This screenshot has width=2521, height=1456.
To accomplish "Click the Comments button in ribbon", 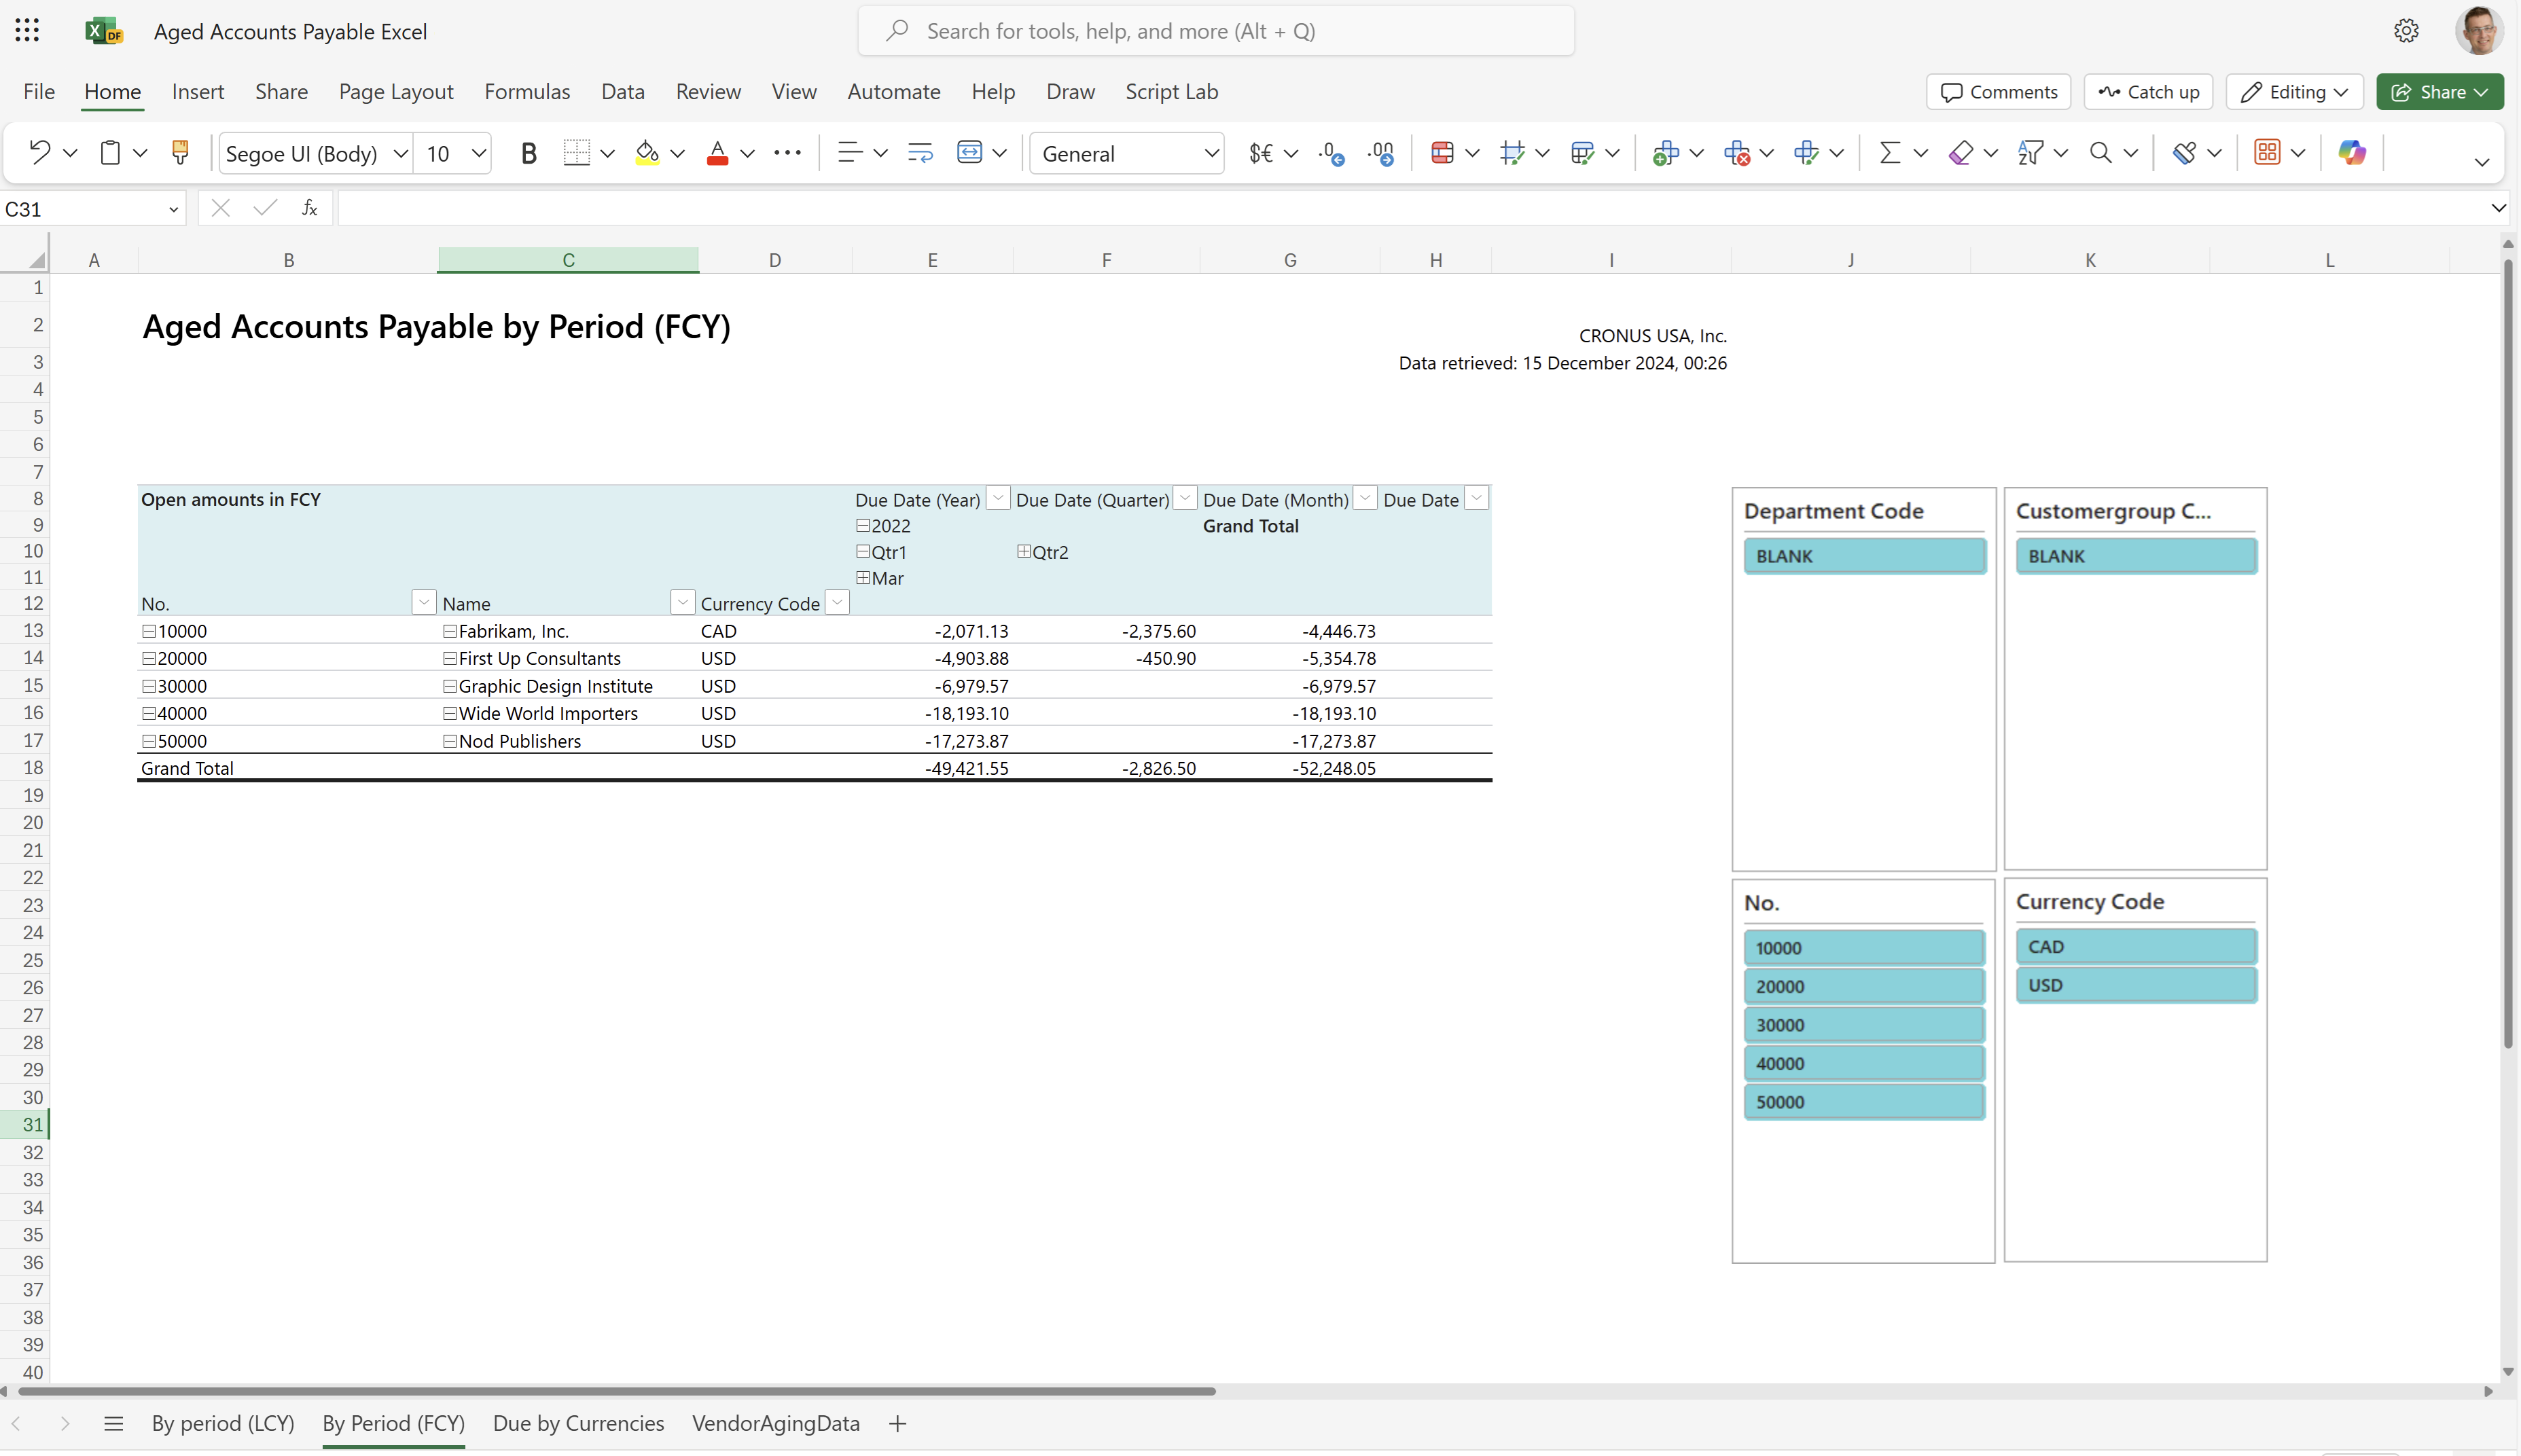I will [x=1997, y=90].
